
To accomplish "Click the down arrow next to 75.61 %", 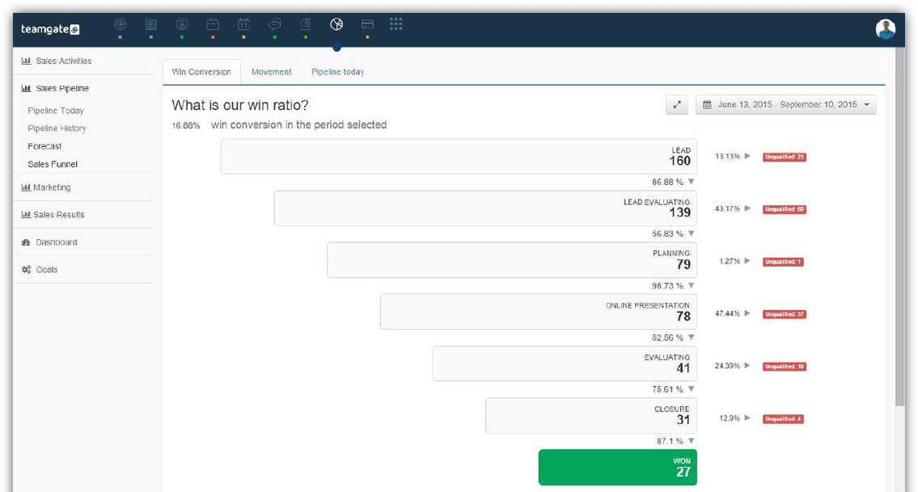I will pyautogui.click(x=692, y=389).
